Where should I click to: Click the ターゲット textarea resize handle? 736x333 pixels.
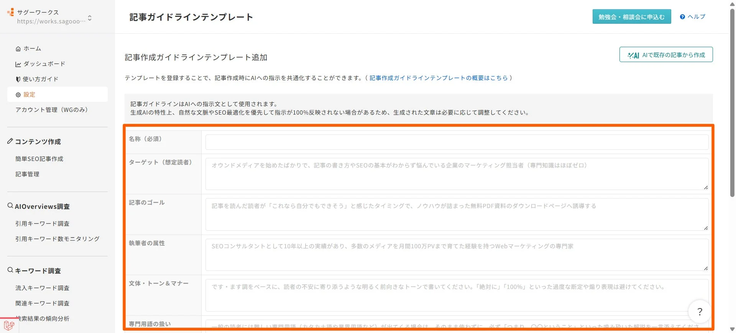pyautogui.click(x=706, y=187)
